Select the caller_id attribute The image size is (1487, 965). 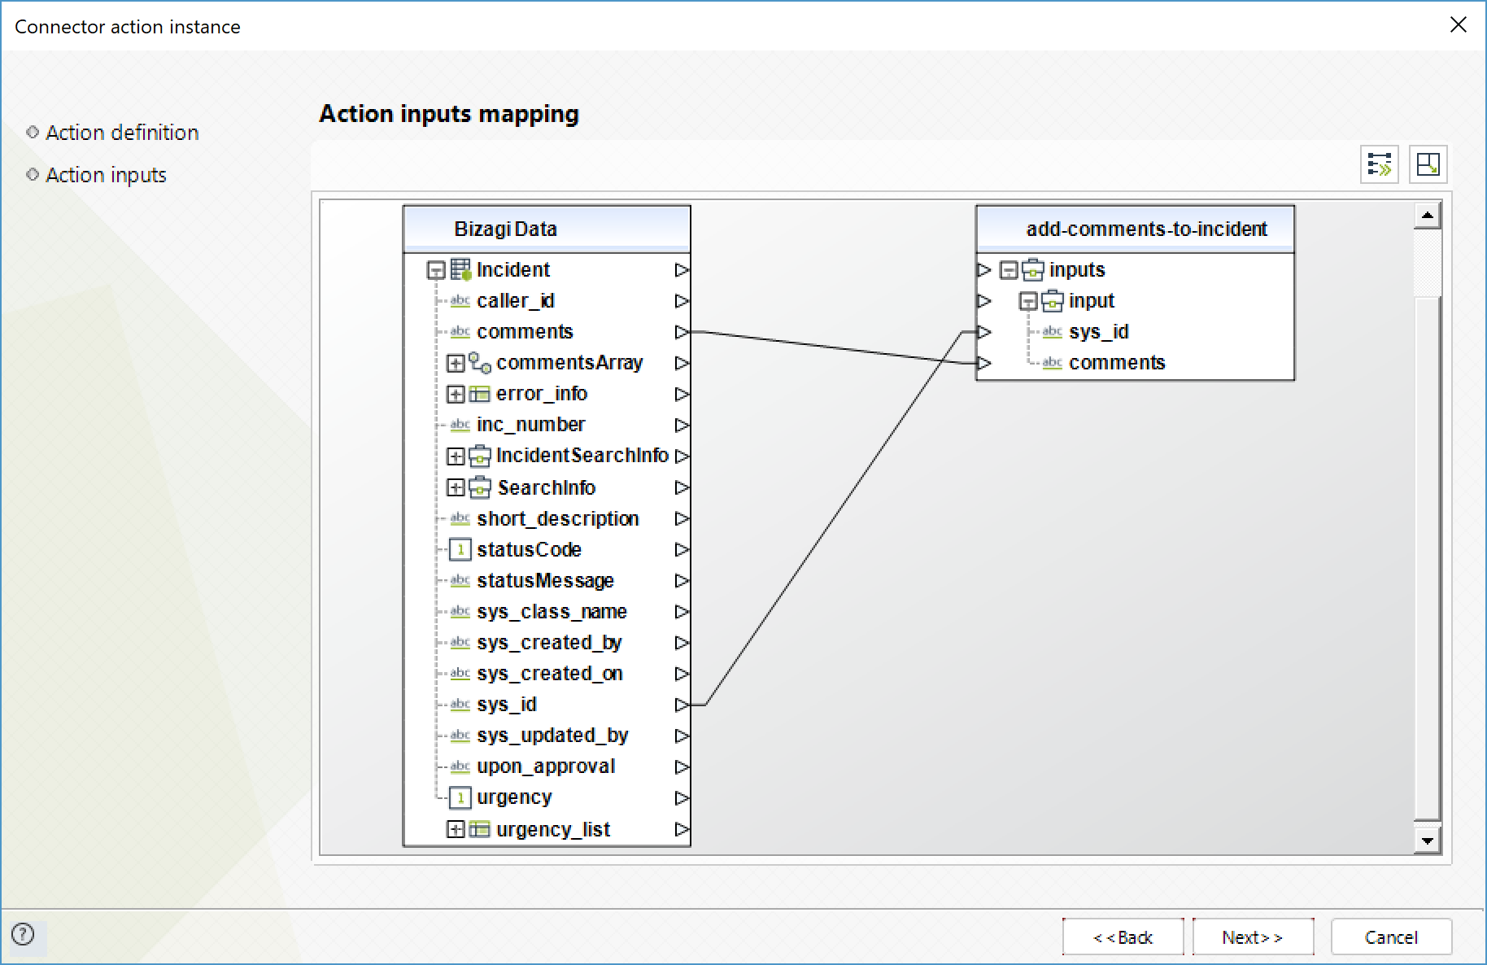tap(516, 301)
